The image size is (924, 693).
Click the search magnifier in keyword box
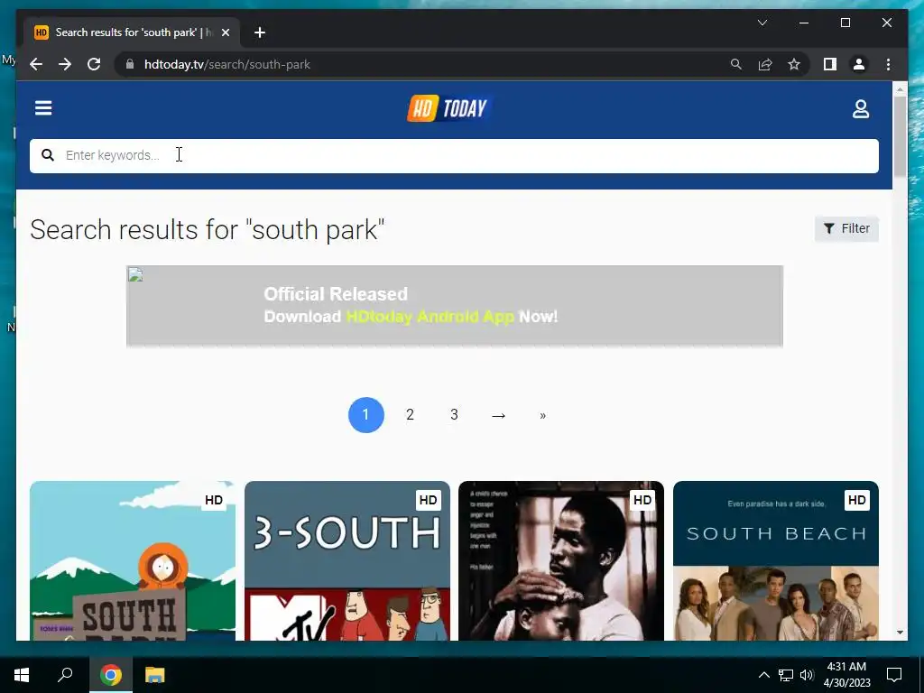(x=48, y=155)
